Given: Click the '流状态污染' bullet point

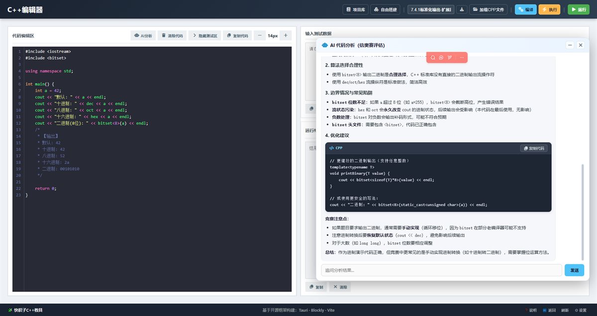Looking at the screenshot, I should [x=431, y=109].
